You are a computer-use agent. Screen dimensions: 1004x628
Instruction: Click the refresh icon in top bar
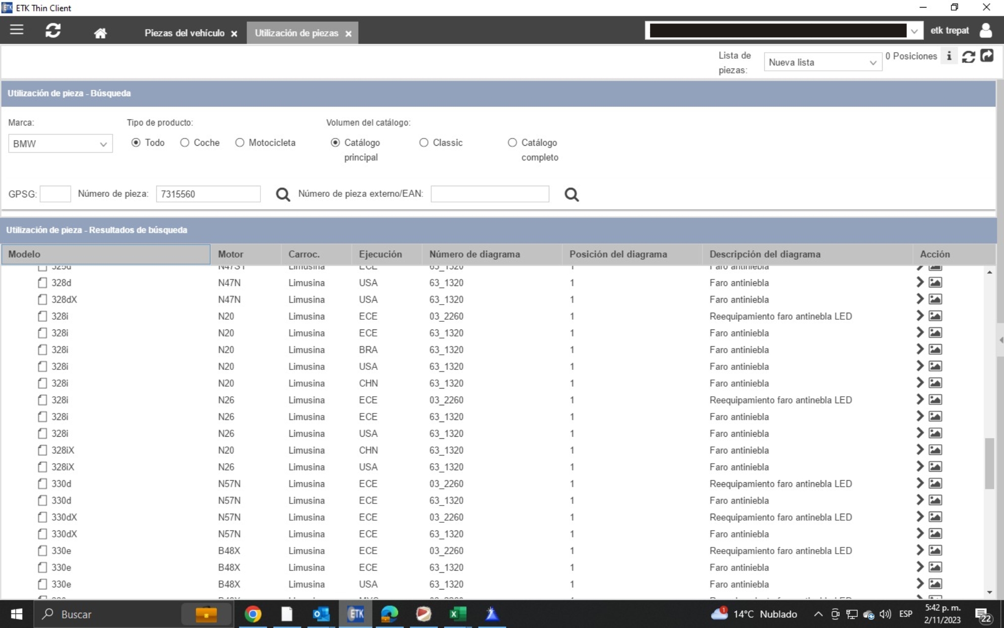pos(53,31)
